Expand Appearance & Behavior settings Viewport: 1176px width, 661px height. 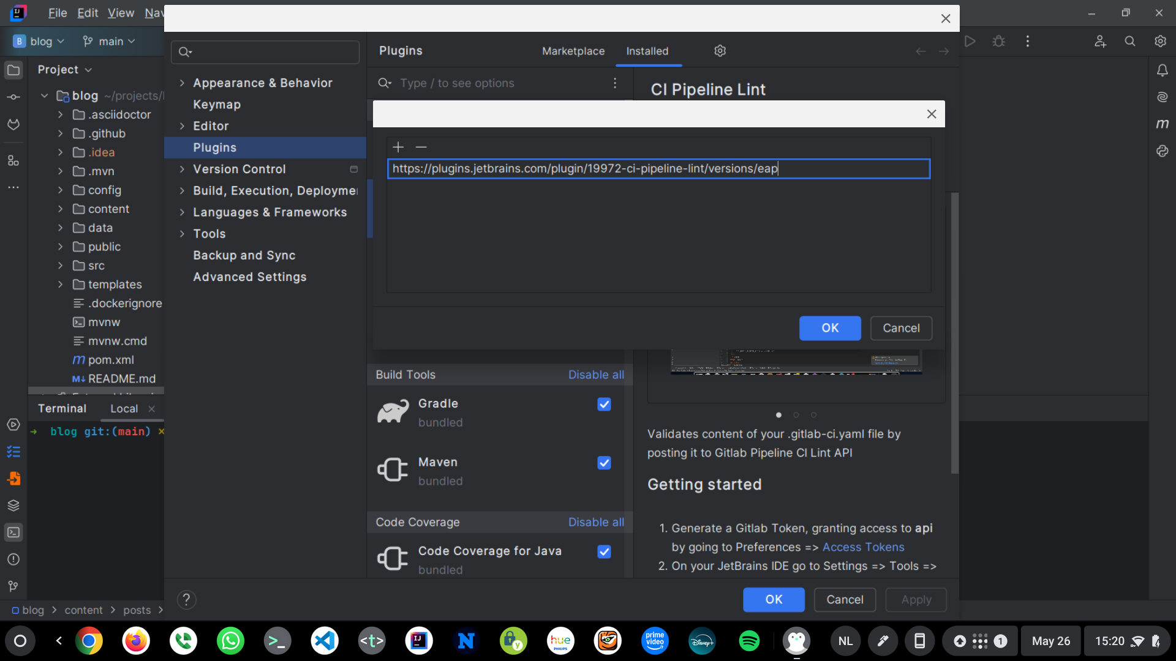click(182, 83)
